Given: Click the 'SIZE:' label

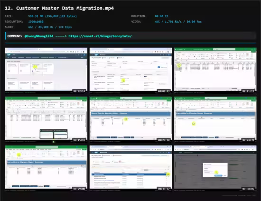Looking at the screenshot, I should (x=9, y=16).
